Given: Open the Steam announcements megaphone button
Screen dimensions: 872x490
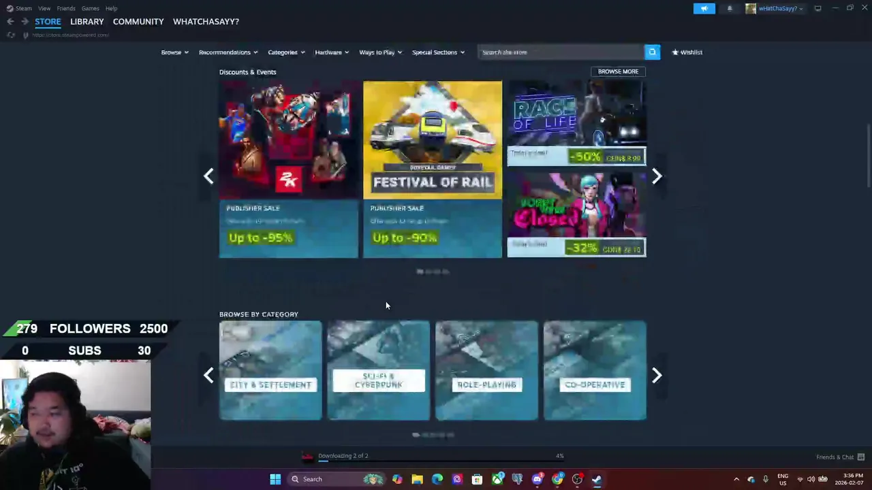Looking at the screenshot, I should (x=704, y=8).
